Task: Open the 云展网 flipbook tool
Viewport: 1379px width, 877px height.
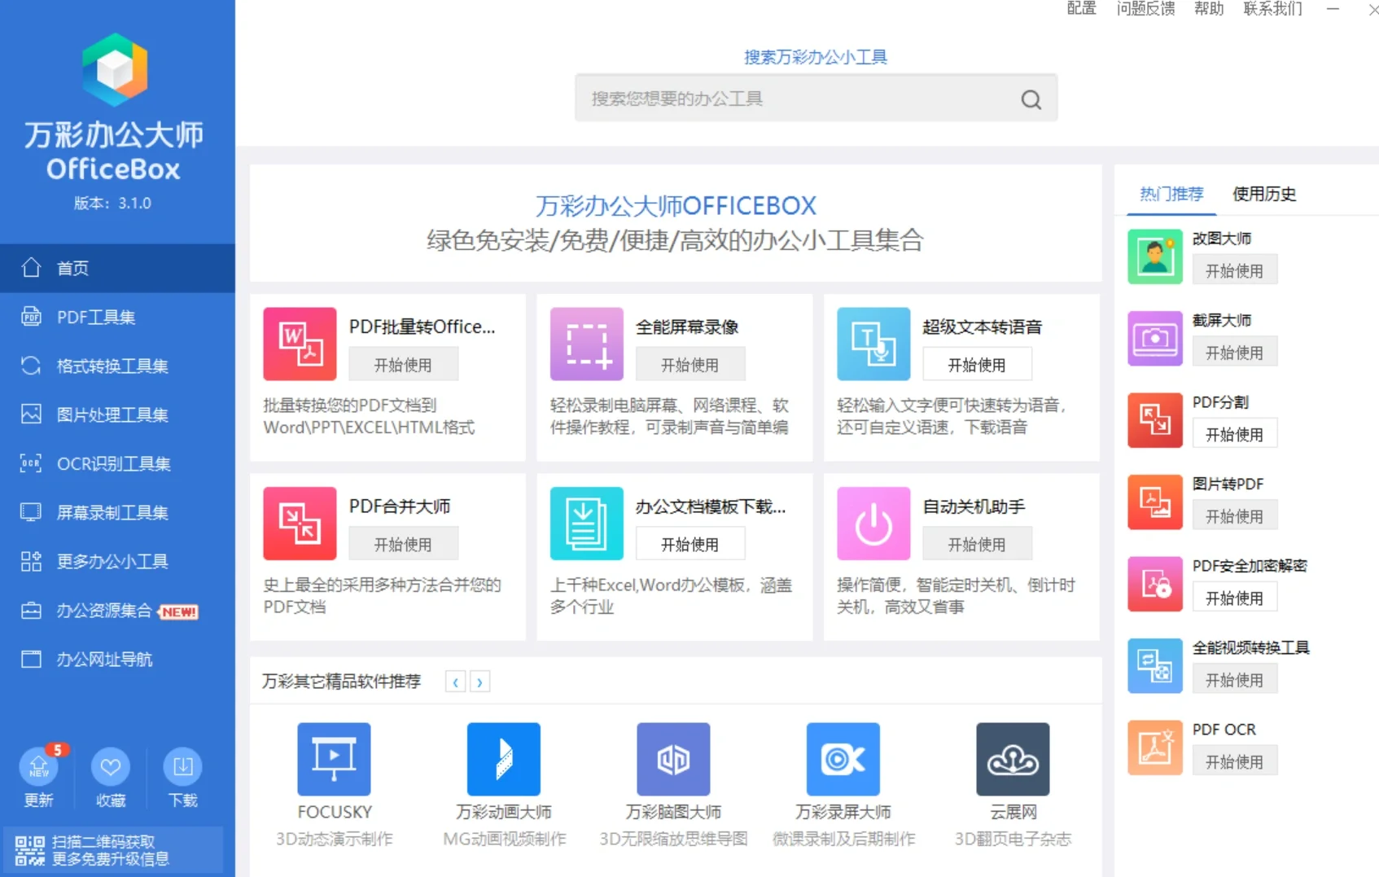Action: coord(1012,758)
